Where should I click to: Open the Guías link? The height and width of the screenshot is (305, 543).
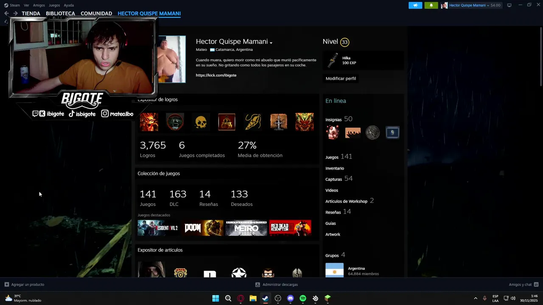[330, 223]
